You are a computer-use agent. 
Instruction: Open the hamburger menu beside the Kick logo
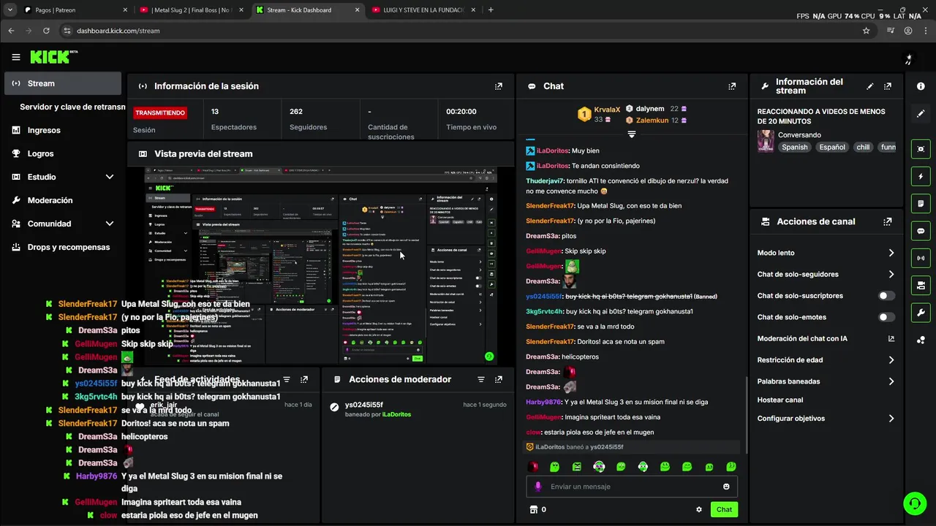coord(16,57)
